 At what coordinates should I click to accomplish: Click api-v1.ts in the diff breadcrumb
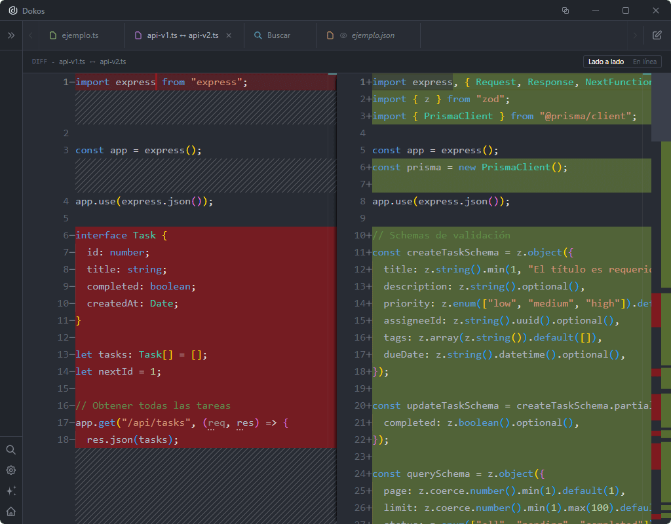[72, 62]
